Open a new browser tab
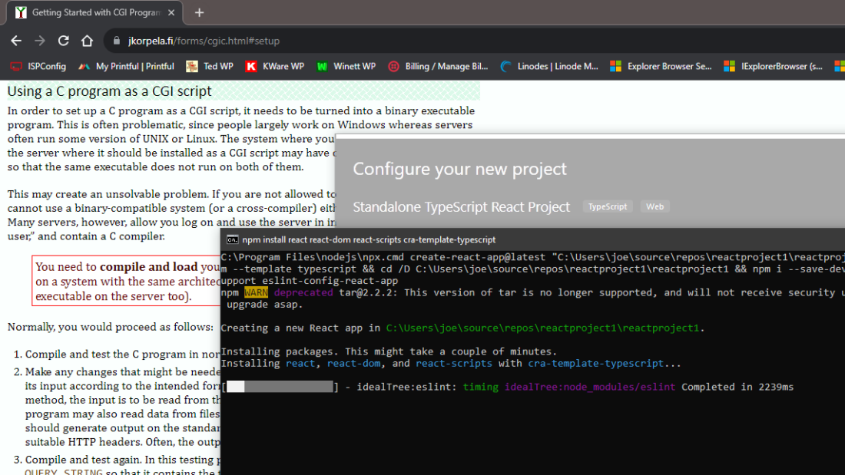This screenshot has width=845, height=475. (200, 12)
